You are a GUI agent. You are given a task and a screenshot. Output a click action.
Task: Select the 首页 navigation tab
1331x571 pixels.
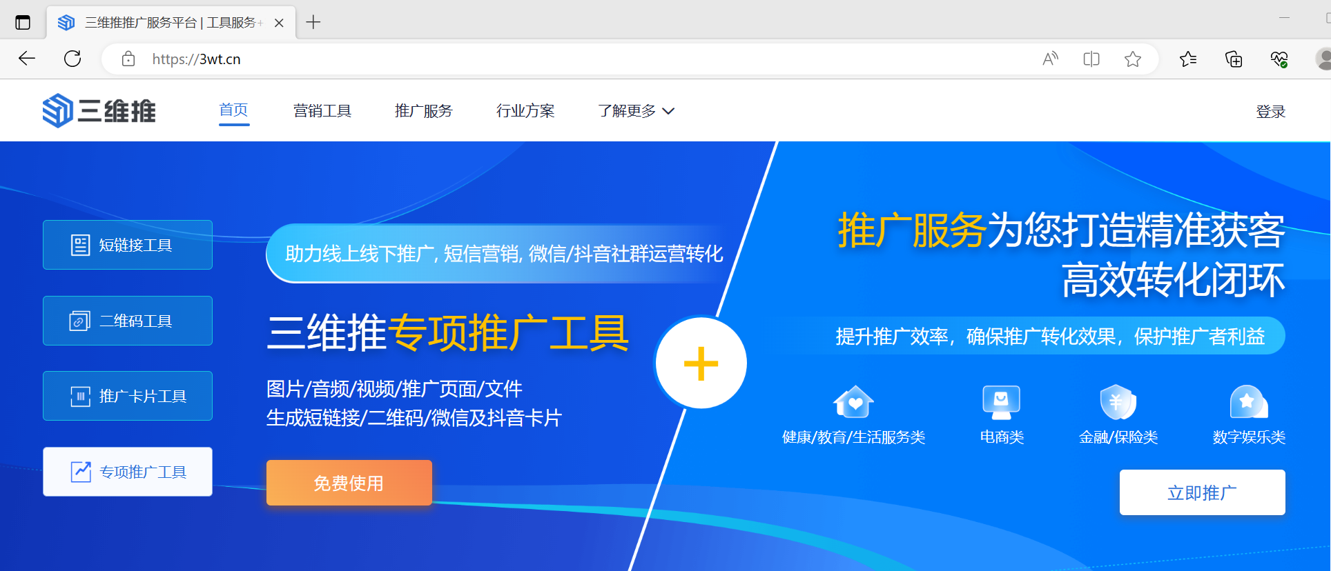234,110
